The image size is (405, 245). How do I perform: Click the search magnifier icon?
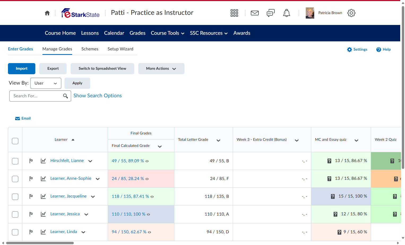tap(66, 96)
